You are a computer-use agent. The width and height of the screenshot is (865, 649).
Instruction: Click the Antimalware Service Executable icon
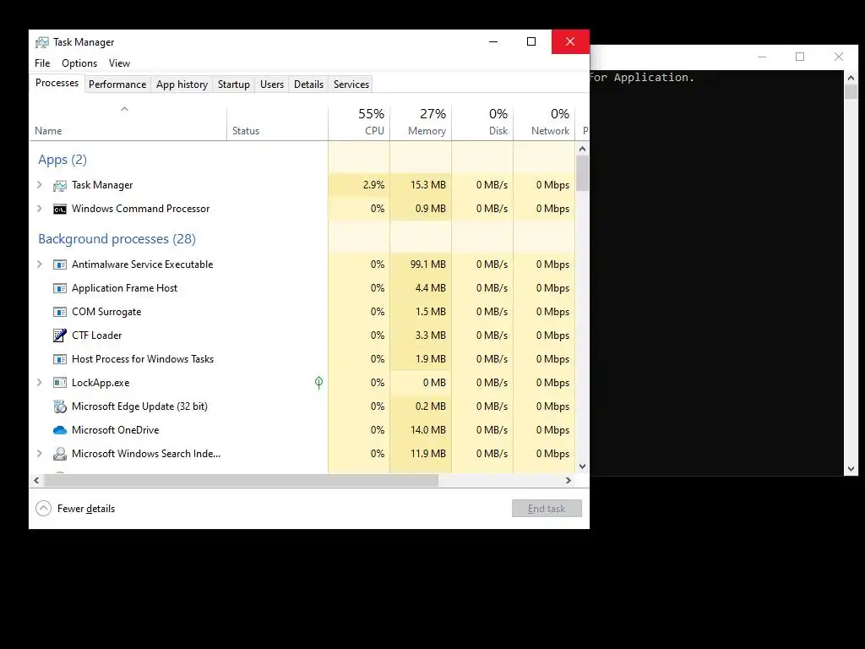coord(60,265)
